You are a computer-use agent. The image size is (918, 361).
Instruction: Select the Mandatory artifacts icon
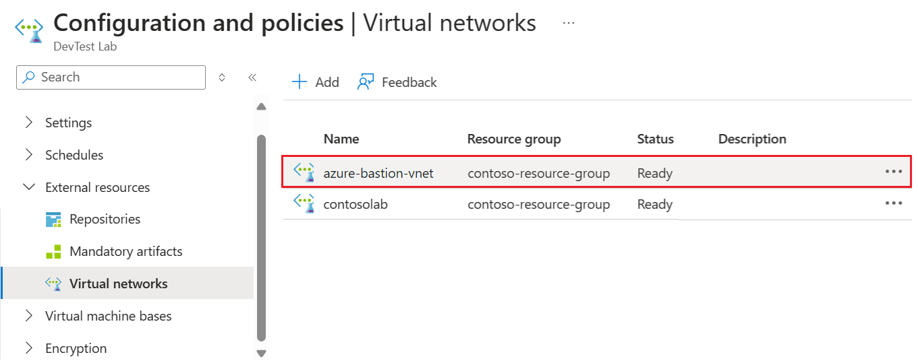53,252
